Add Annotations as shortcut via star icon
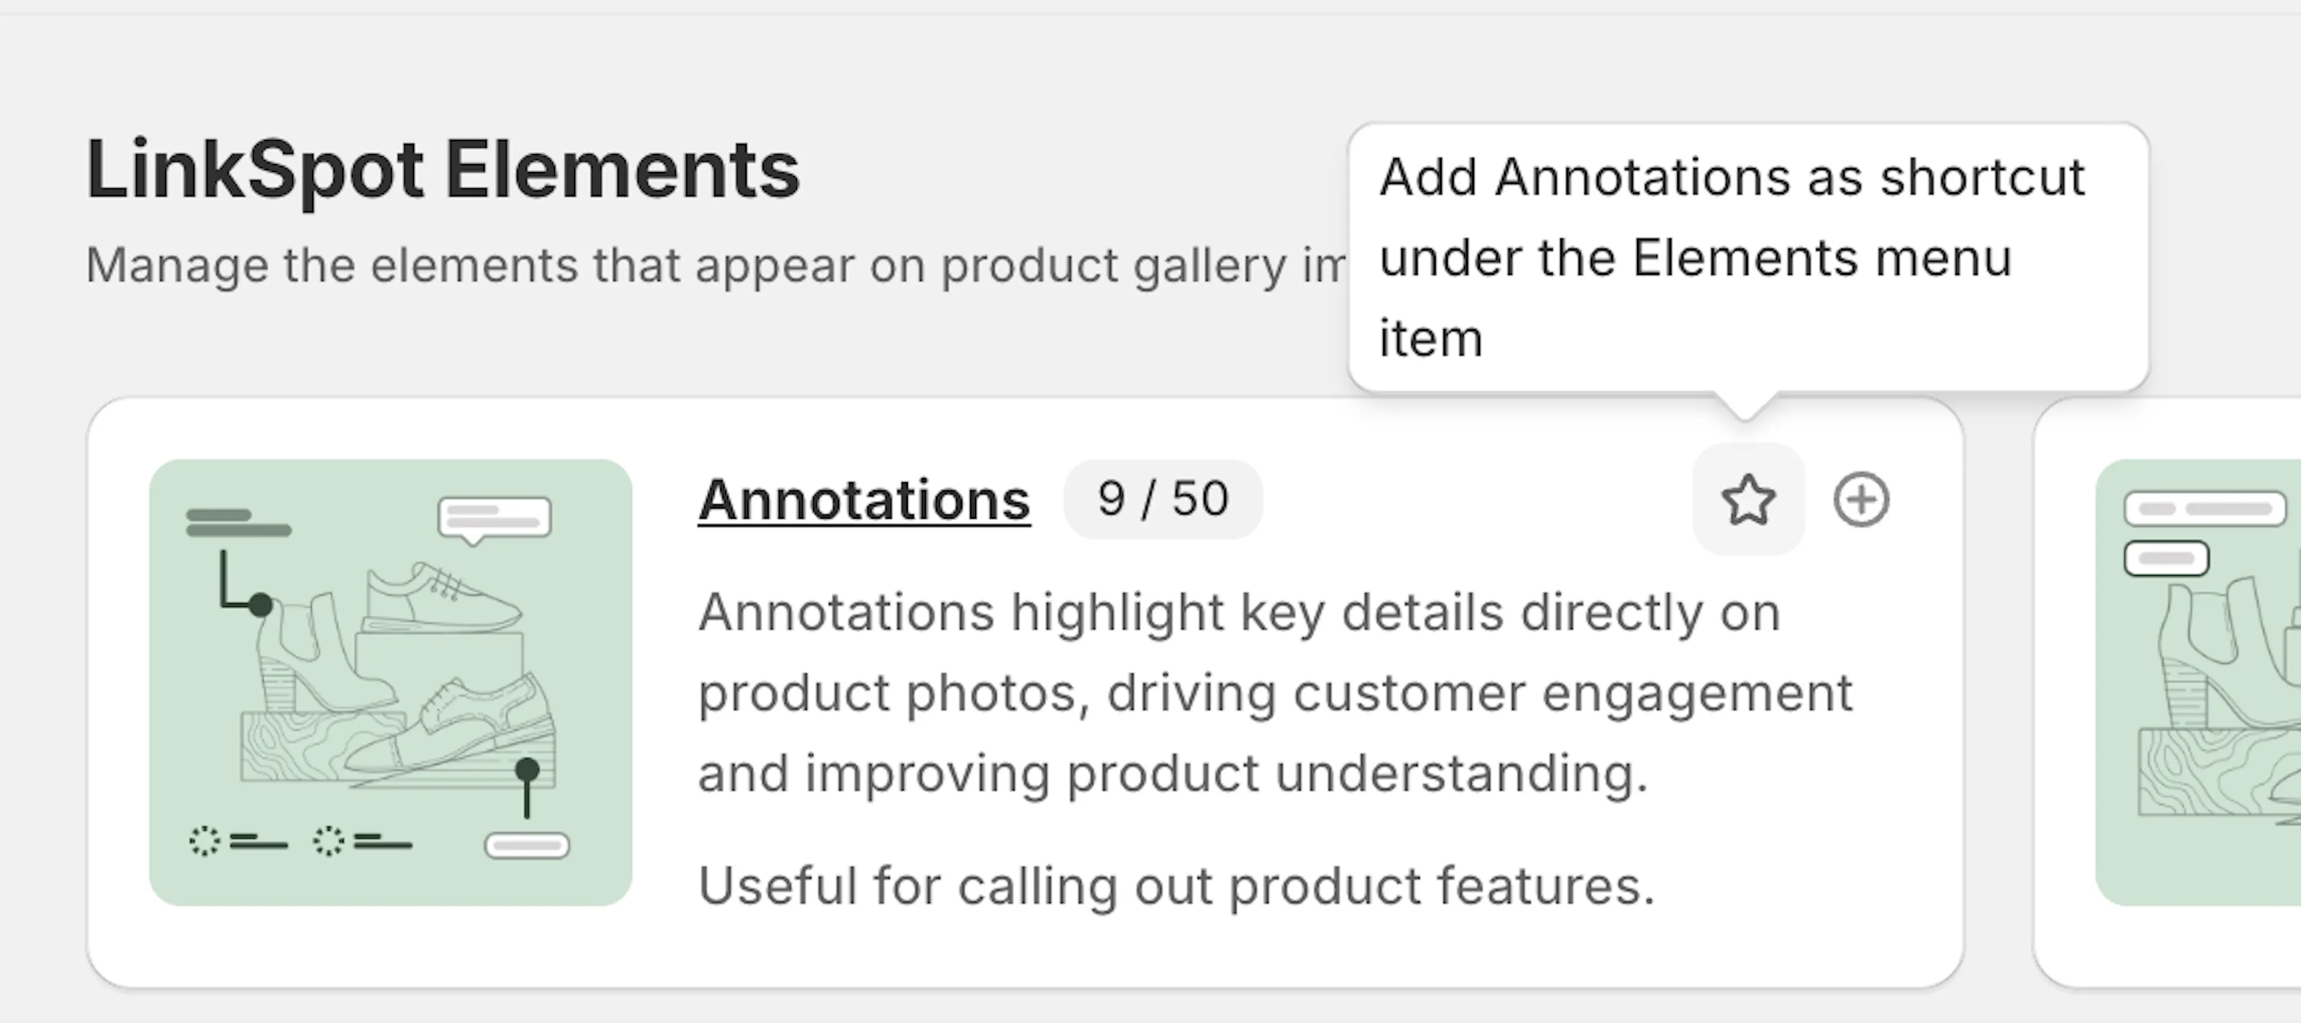The height and width of the screenshot is (1023, 2301). coord(1748,499)
